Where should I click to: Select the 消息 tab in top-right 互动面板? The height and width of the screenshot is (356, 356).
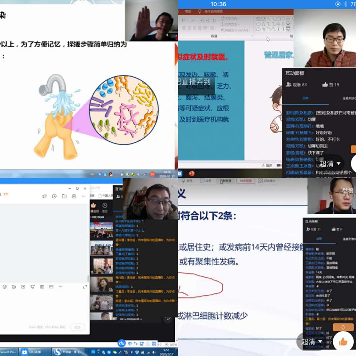point(306,98)
